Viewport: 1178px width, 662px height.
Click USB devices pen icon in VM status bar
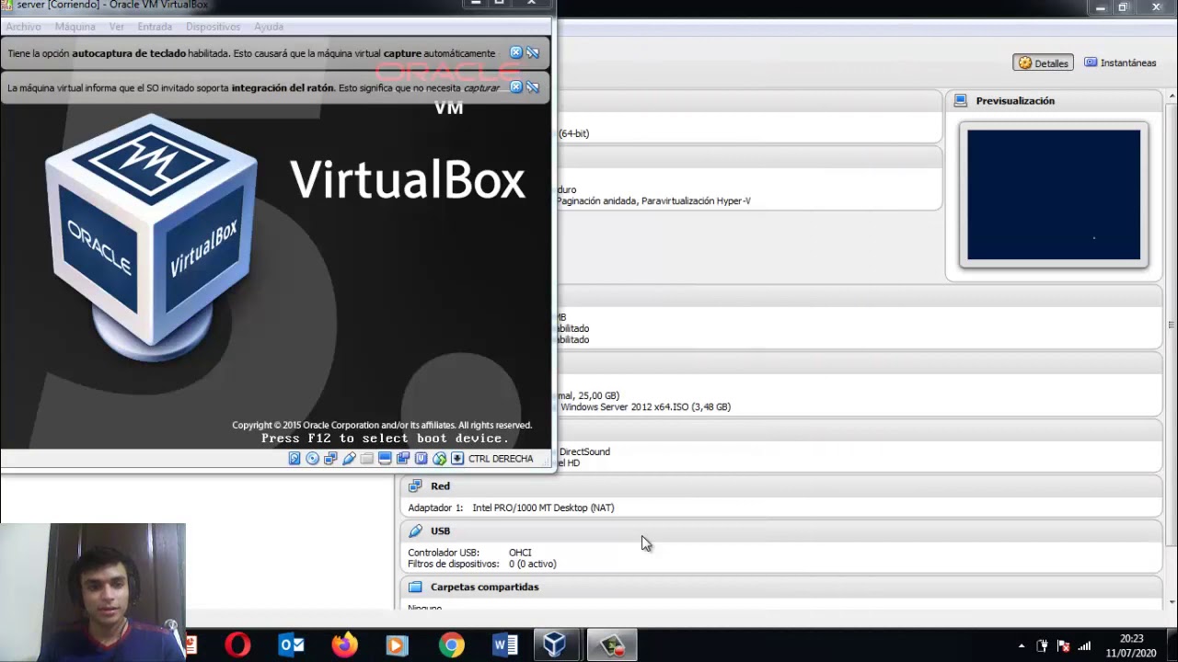[x=349, y=458]
